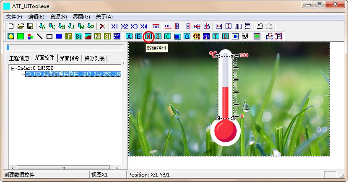Click the red-green-blue blocks icon
This screenshot has height=182, width=348.
(30, 36)
